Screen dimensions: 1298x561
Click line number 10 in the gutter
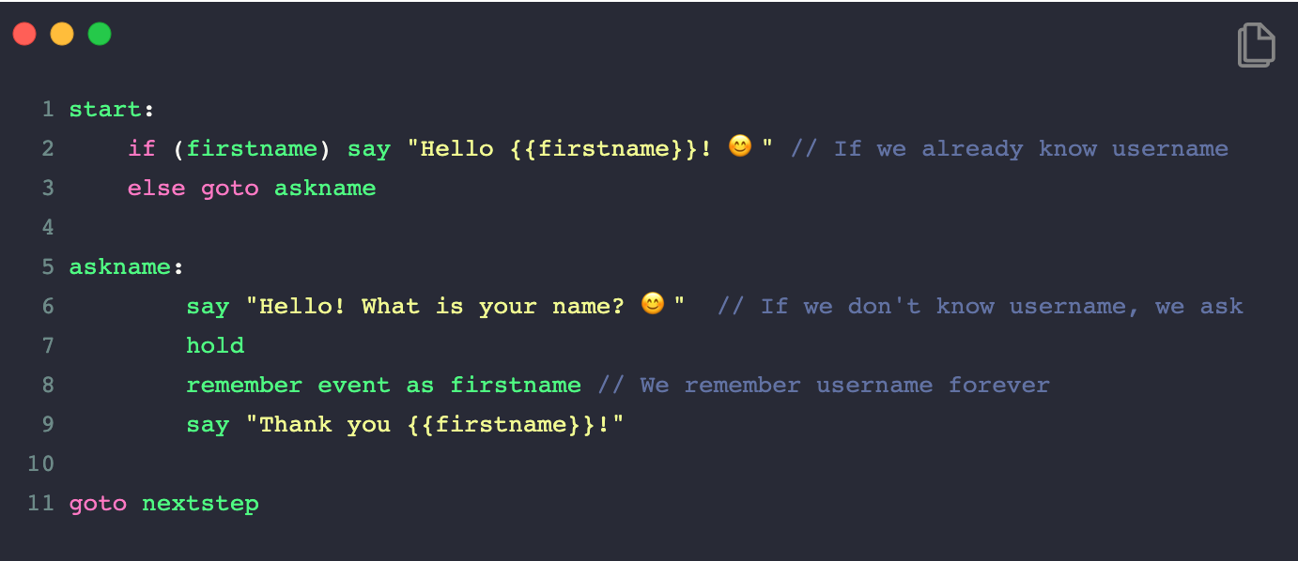click(40, 464)
